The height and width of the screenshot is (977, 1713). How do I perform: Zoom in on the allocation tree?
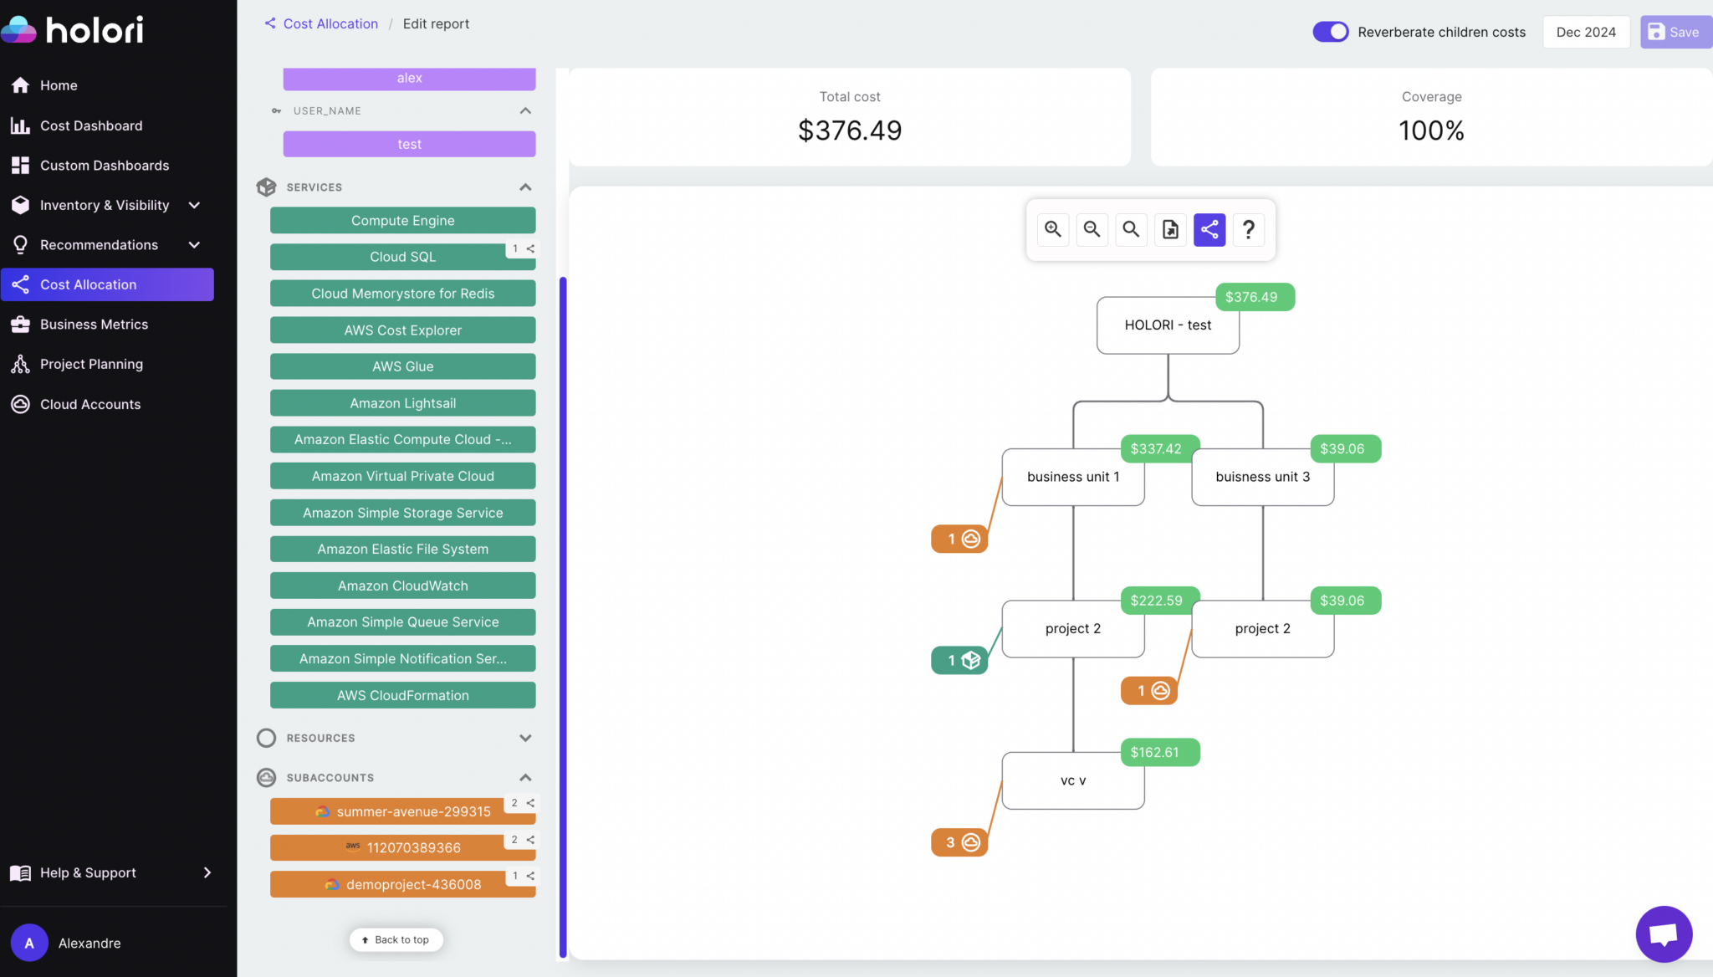point(1052,229)
